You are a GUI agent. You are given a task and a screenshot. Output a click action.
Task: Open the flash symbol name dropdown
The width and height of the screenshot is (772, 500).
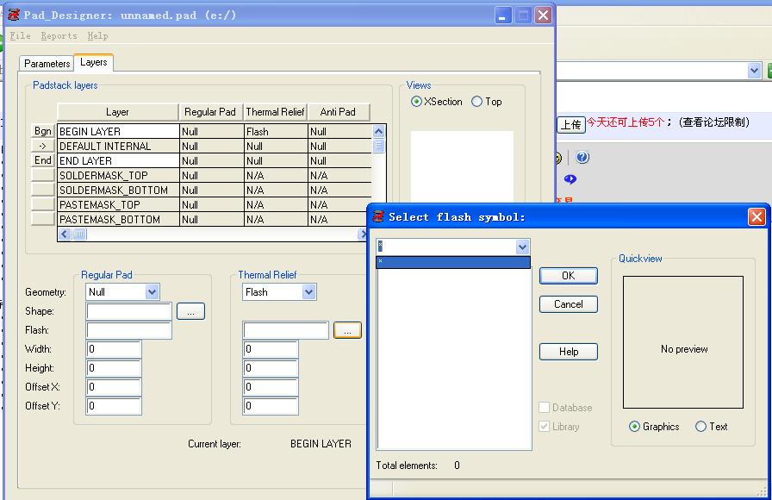tap(522, 247)
